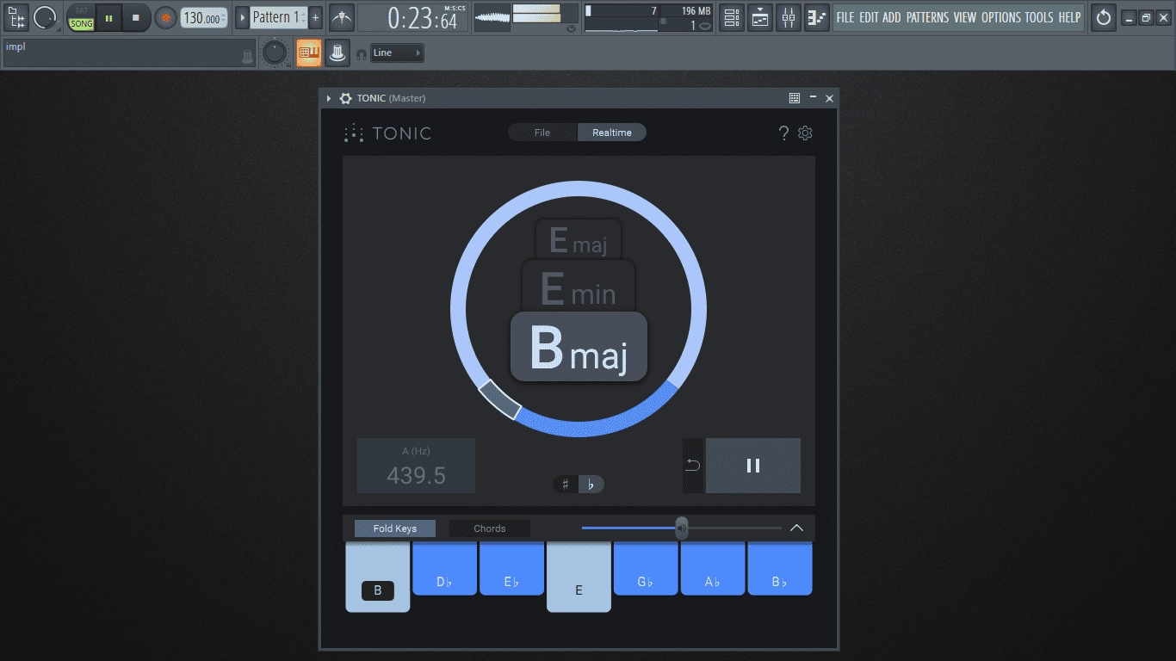The height and width of the screenshot is (661, 1176).
Task: Select the sharp notation toggle
Action: coord(566,485)
